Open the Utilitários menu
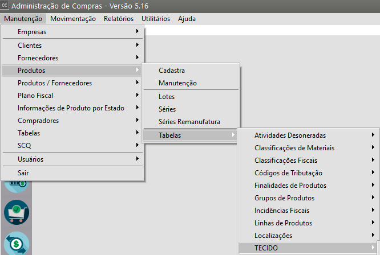 coord(155,19)
